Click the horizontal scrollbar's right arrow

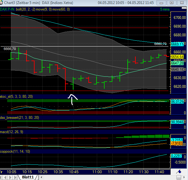pos(184,177)
